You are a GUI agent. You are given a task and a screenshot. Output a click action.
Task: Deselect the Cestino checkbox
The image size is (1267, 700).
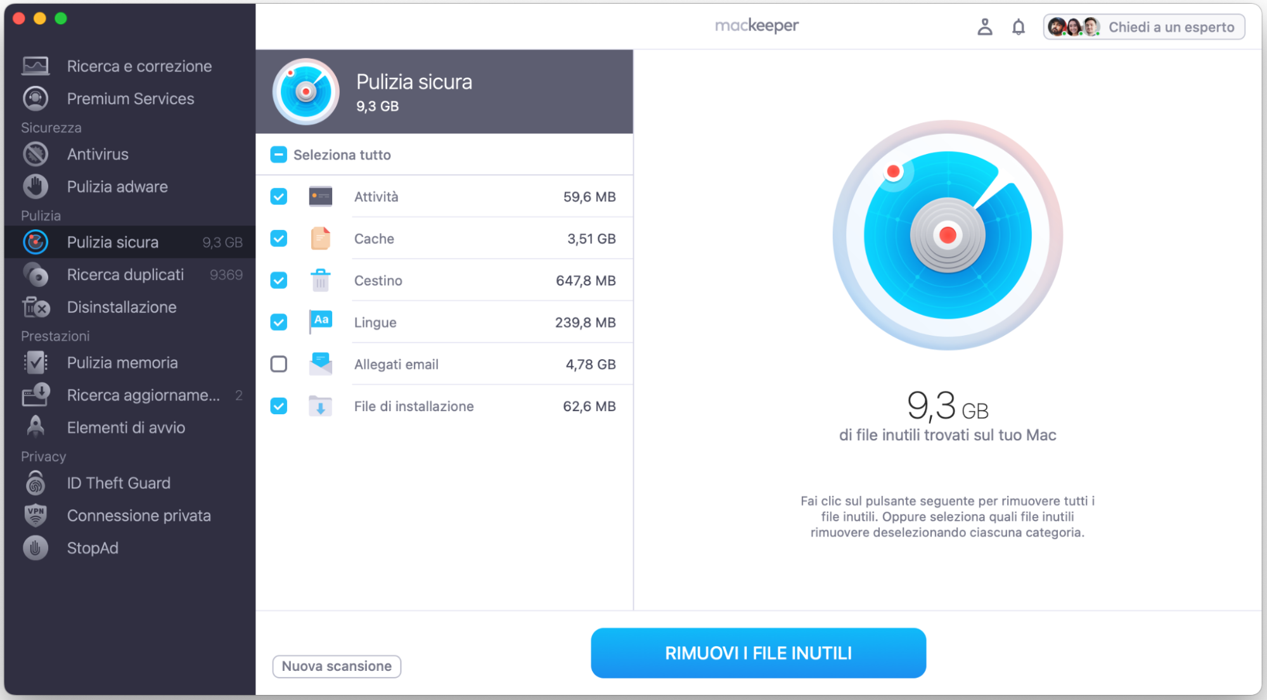coord(278,280)
